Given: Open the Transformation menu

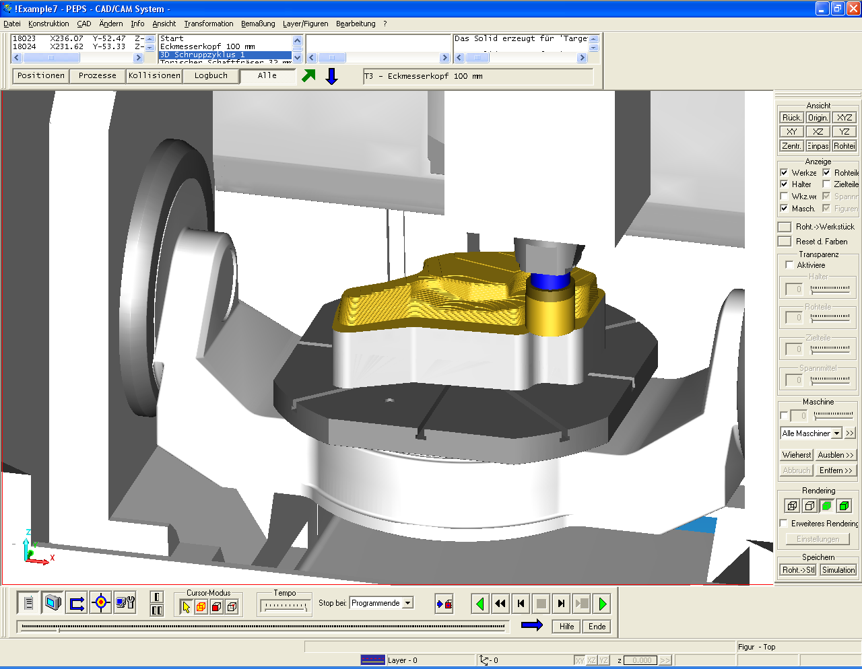Looking at the screenshot, I should point(209,24).
